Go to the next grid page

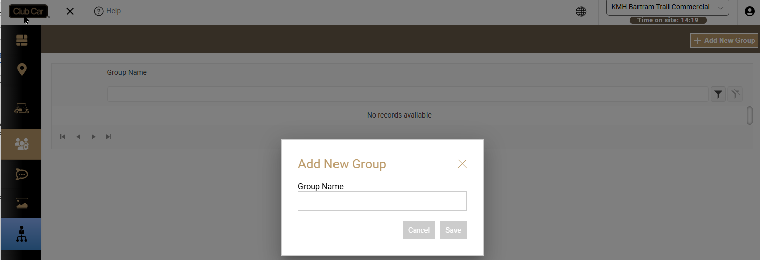[x=93, y=137]
